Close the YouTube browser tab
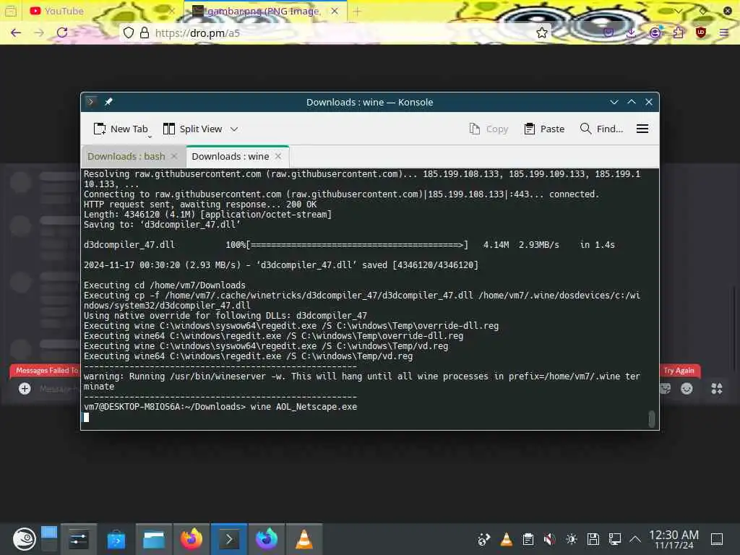This screenshot has height=555, width=740. 172,11
